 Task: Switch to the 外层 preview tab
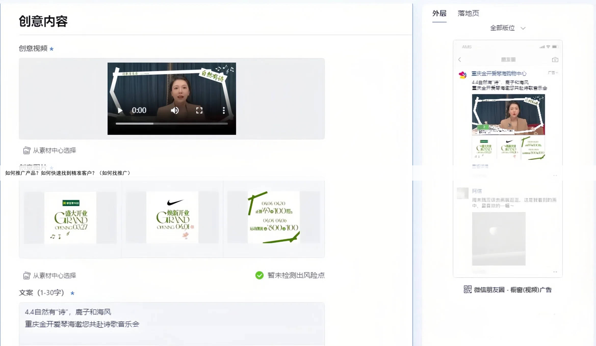coord(439,13)
